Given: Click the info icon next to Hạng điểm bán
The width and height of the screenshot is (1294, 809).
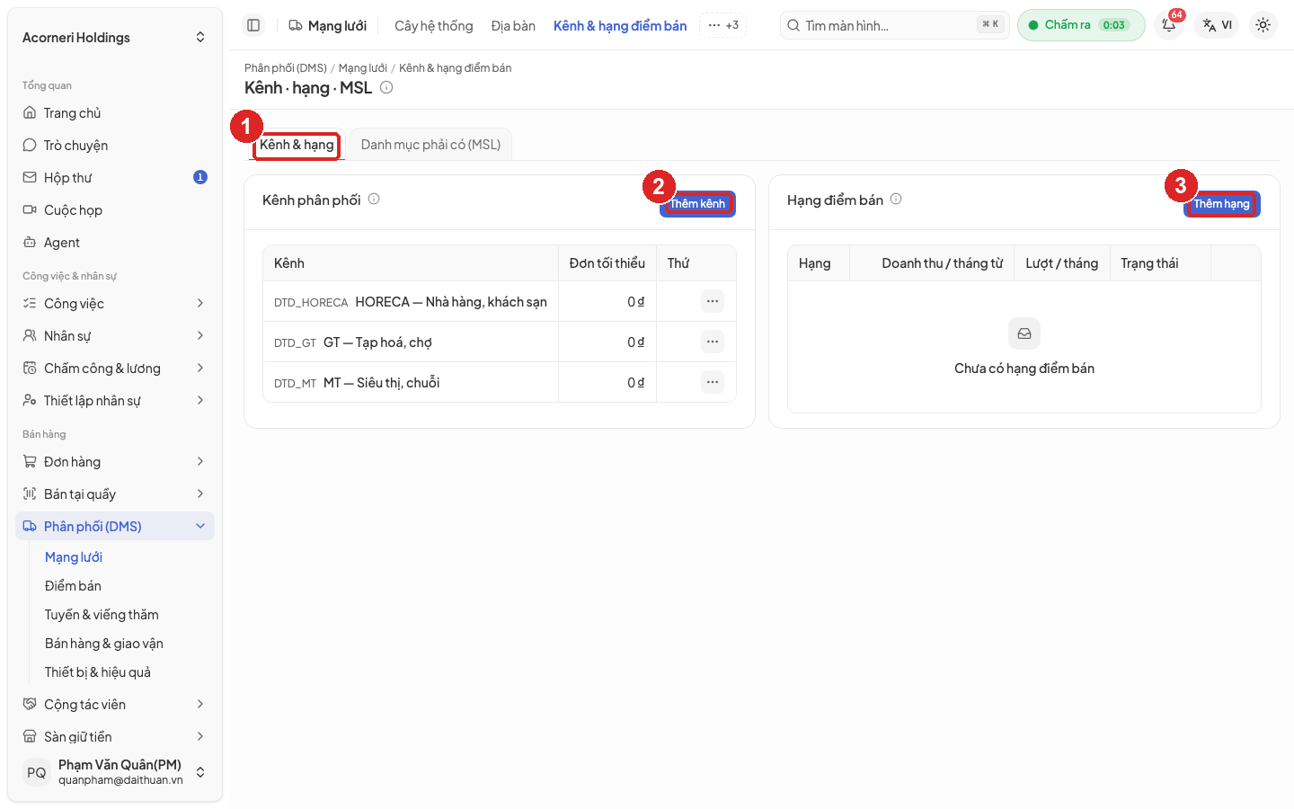Looking at the screenshot, I should (x=896, y=199).
